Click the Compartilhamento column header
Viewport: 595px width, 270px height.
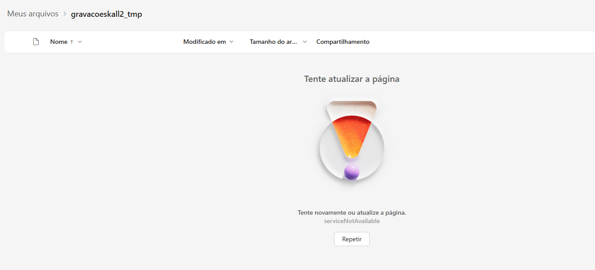(343, 42)
